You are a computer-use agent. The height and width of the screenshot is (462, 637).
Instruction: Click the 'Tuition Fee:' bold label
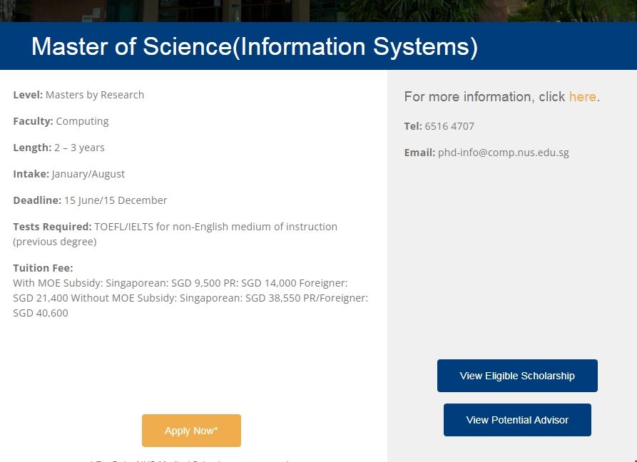point(43,268)
